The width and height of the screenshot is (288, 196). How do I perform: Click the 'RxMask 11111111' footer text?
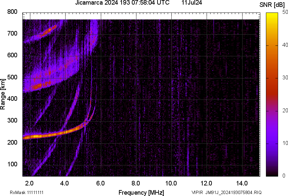tap(27, 192)
